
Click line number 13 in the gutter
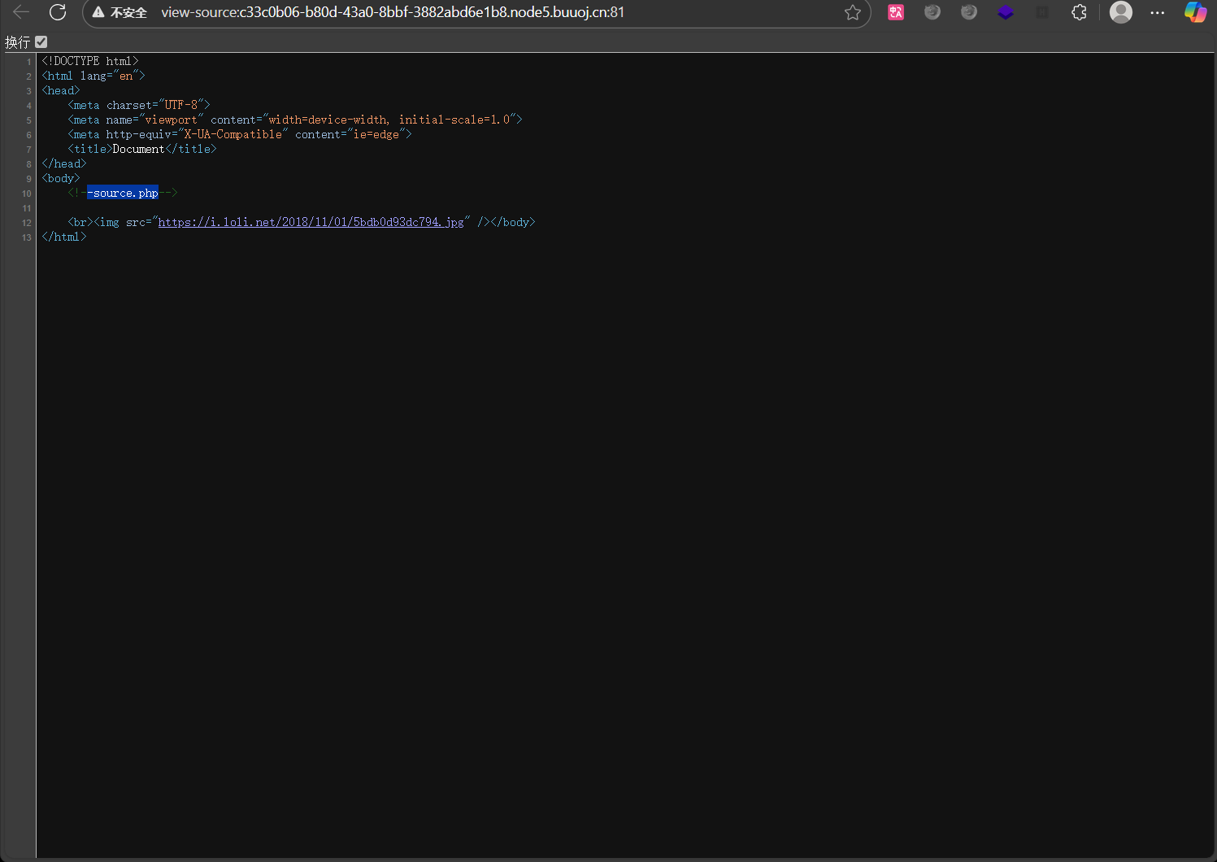[25, 237]
